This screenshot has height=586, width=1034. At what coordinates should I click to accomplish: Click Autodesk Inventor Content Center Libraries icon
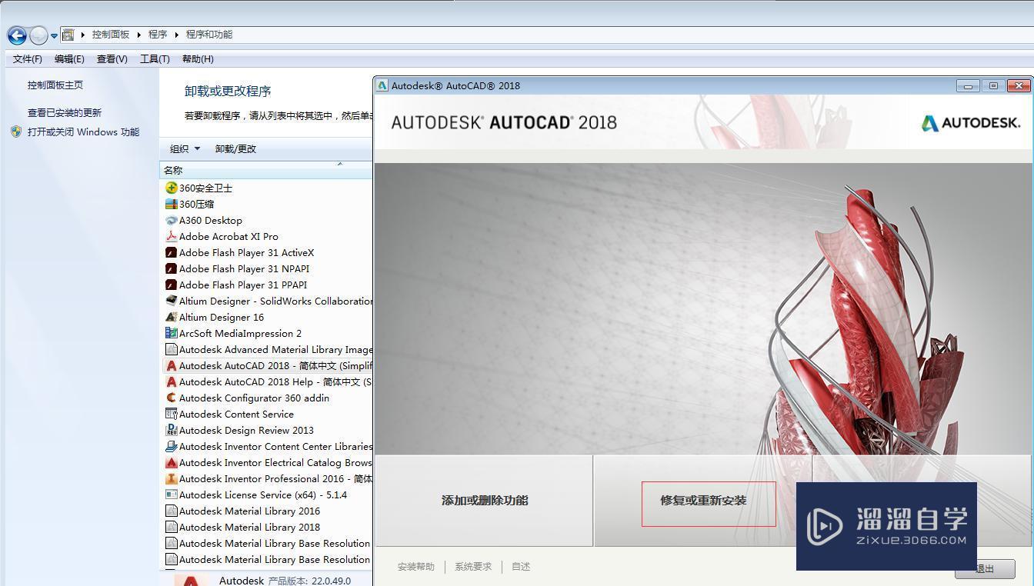click(x=171, y=446)
